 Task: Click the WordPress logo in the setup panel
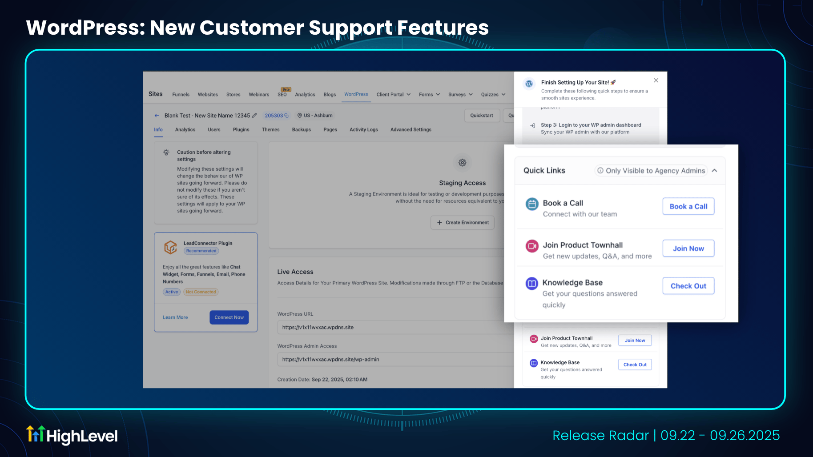point(529,84)
